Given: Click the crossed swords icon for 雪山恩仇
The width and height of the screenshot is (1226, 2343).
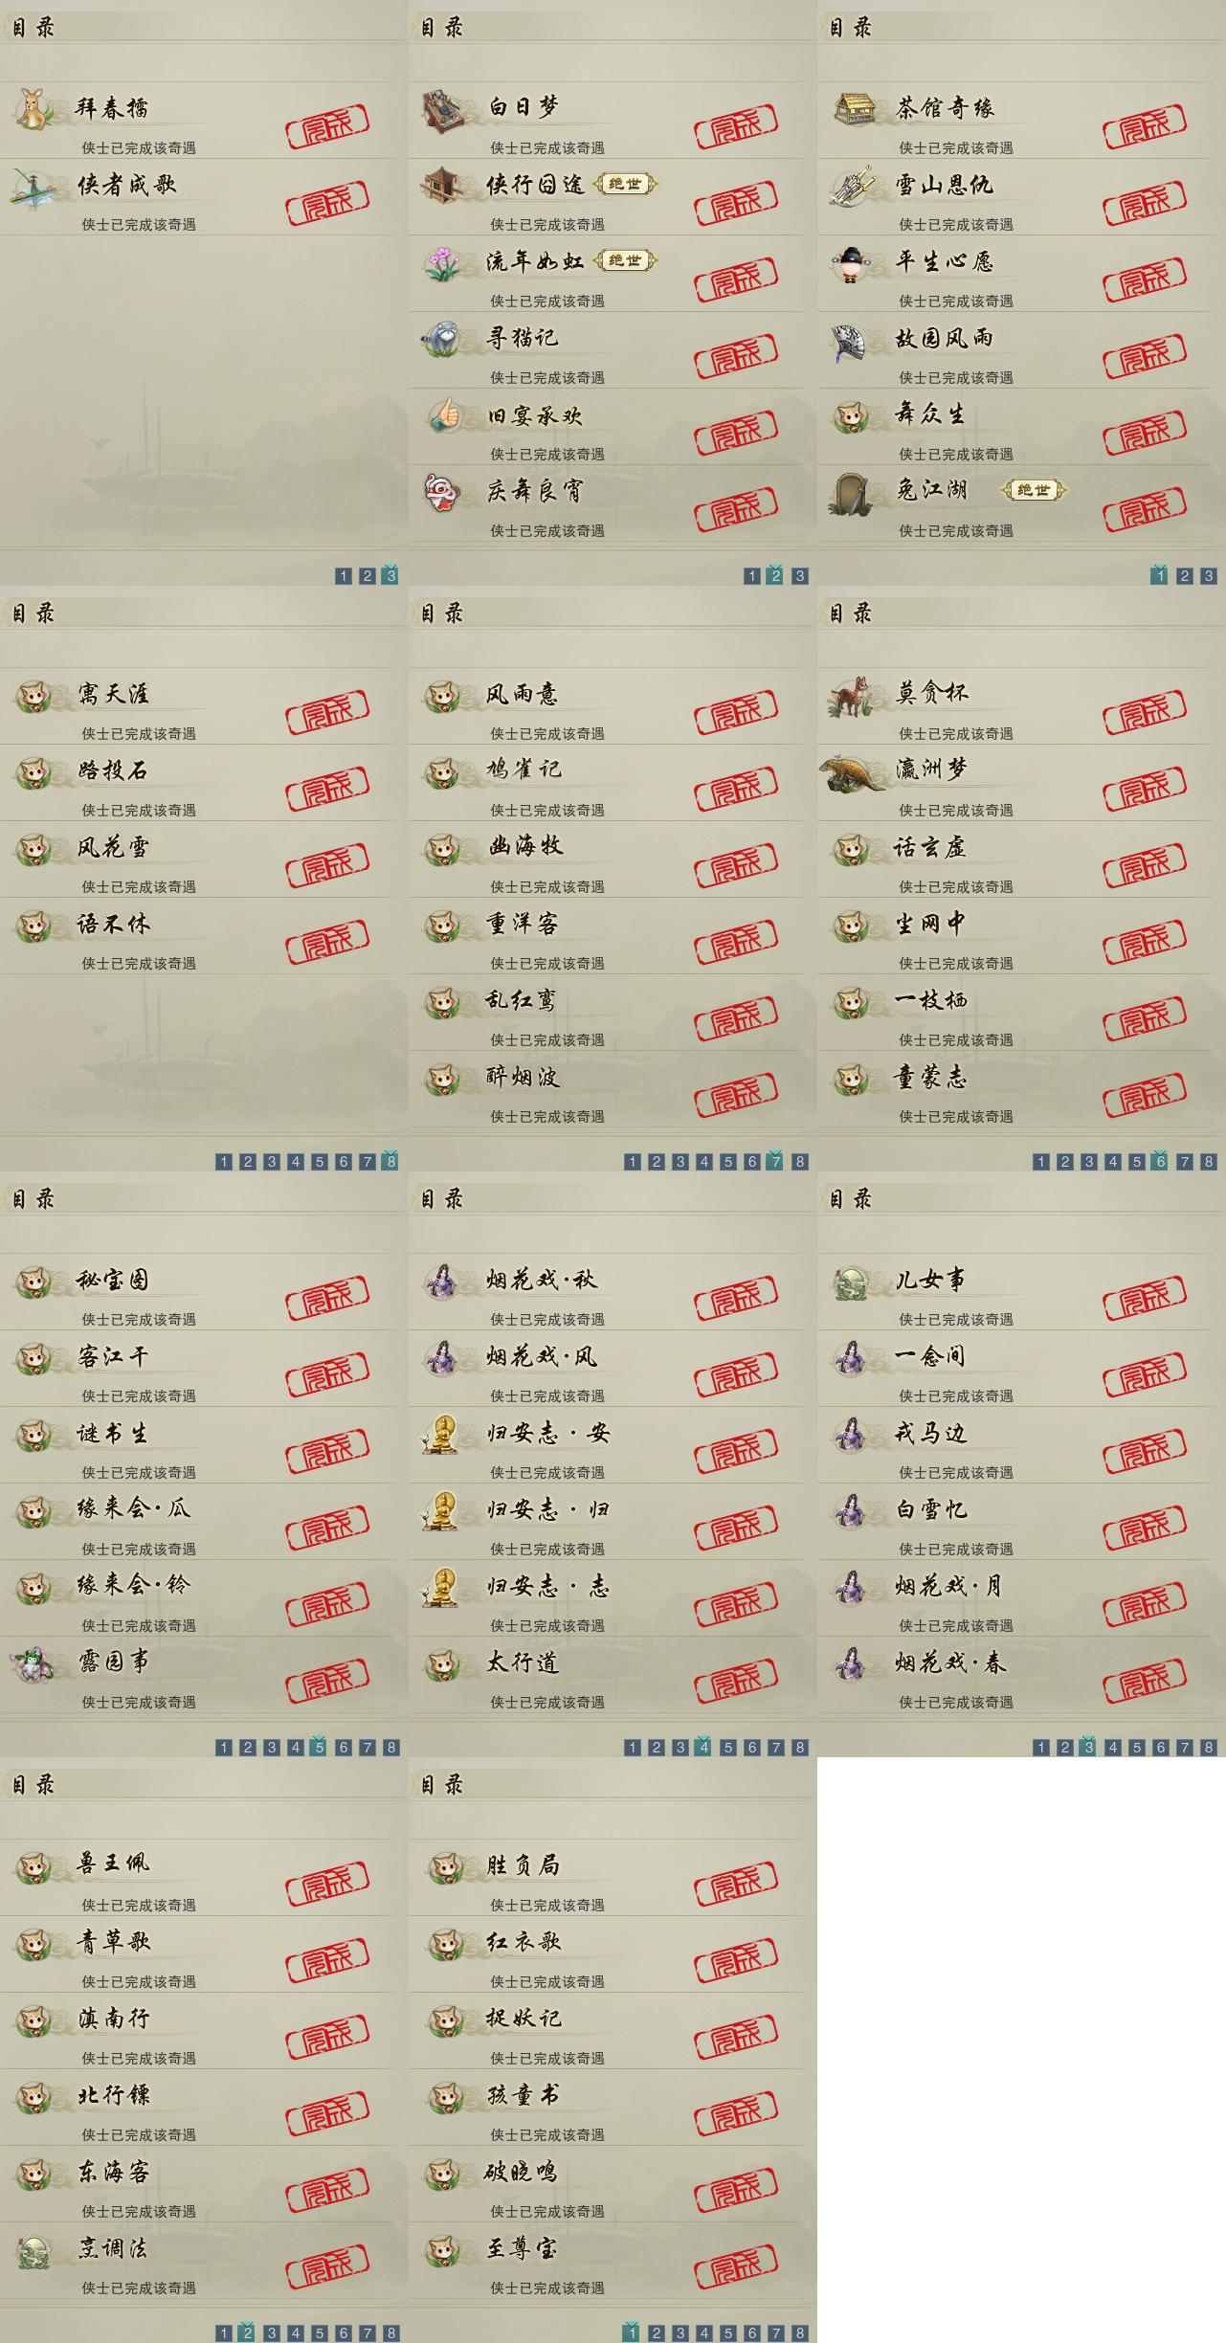Looking at the screenshot, I should pyautogui.click(x=852, y=185).
